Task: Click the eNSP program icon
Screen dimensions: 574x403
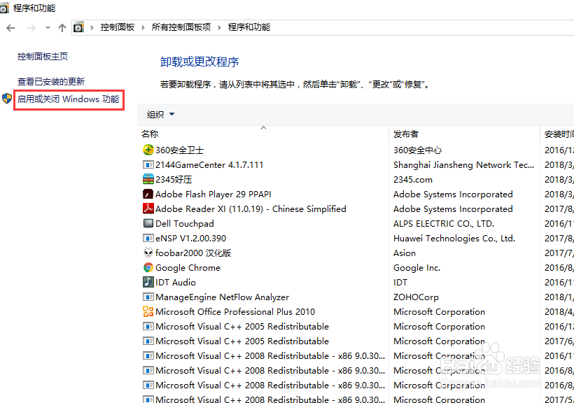Action: click(148, 239)
